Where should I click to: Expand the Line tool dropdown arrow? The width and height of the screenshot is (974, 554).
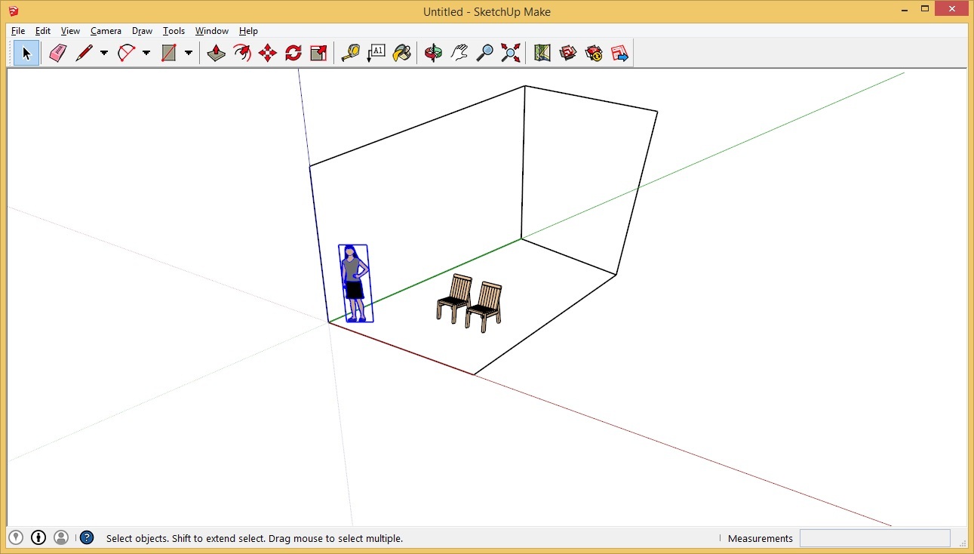104,53
